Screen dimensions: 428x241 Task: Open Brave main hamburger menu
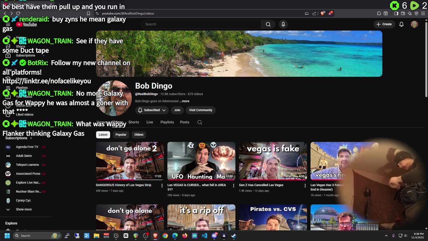423,13
